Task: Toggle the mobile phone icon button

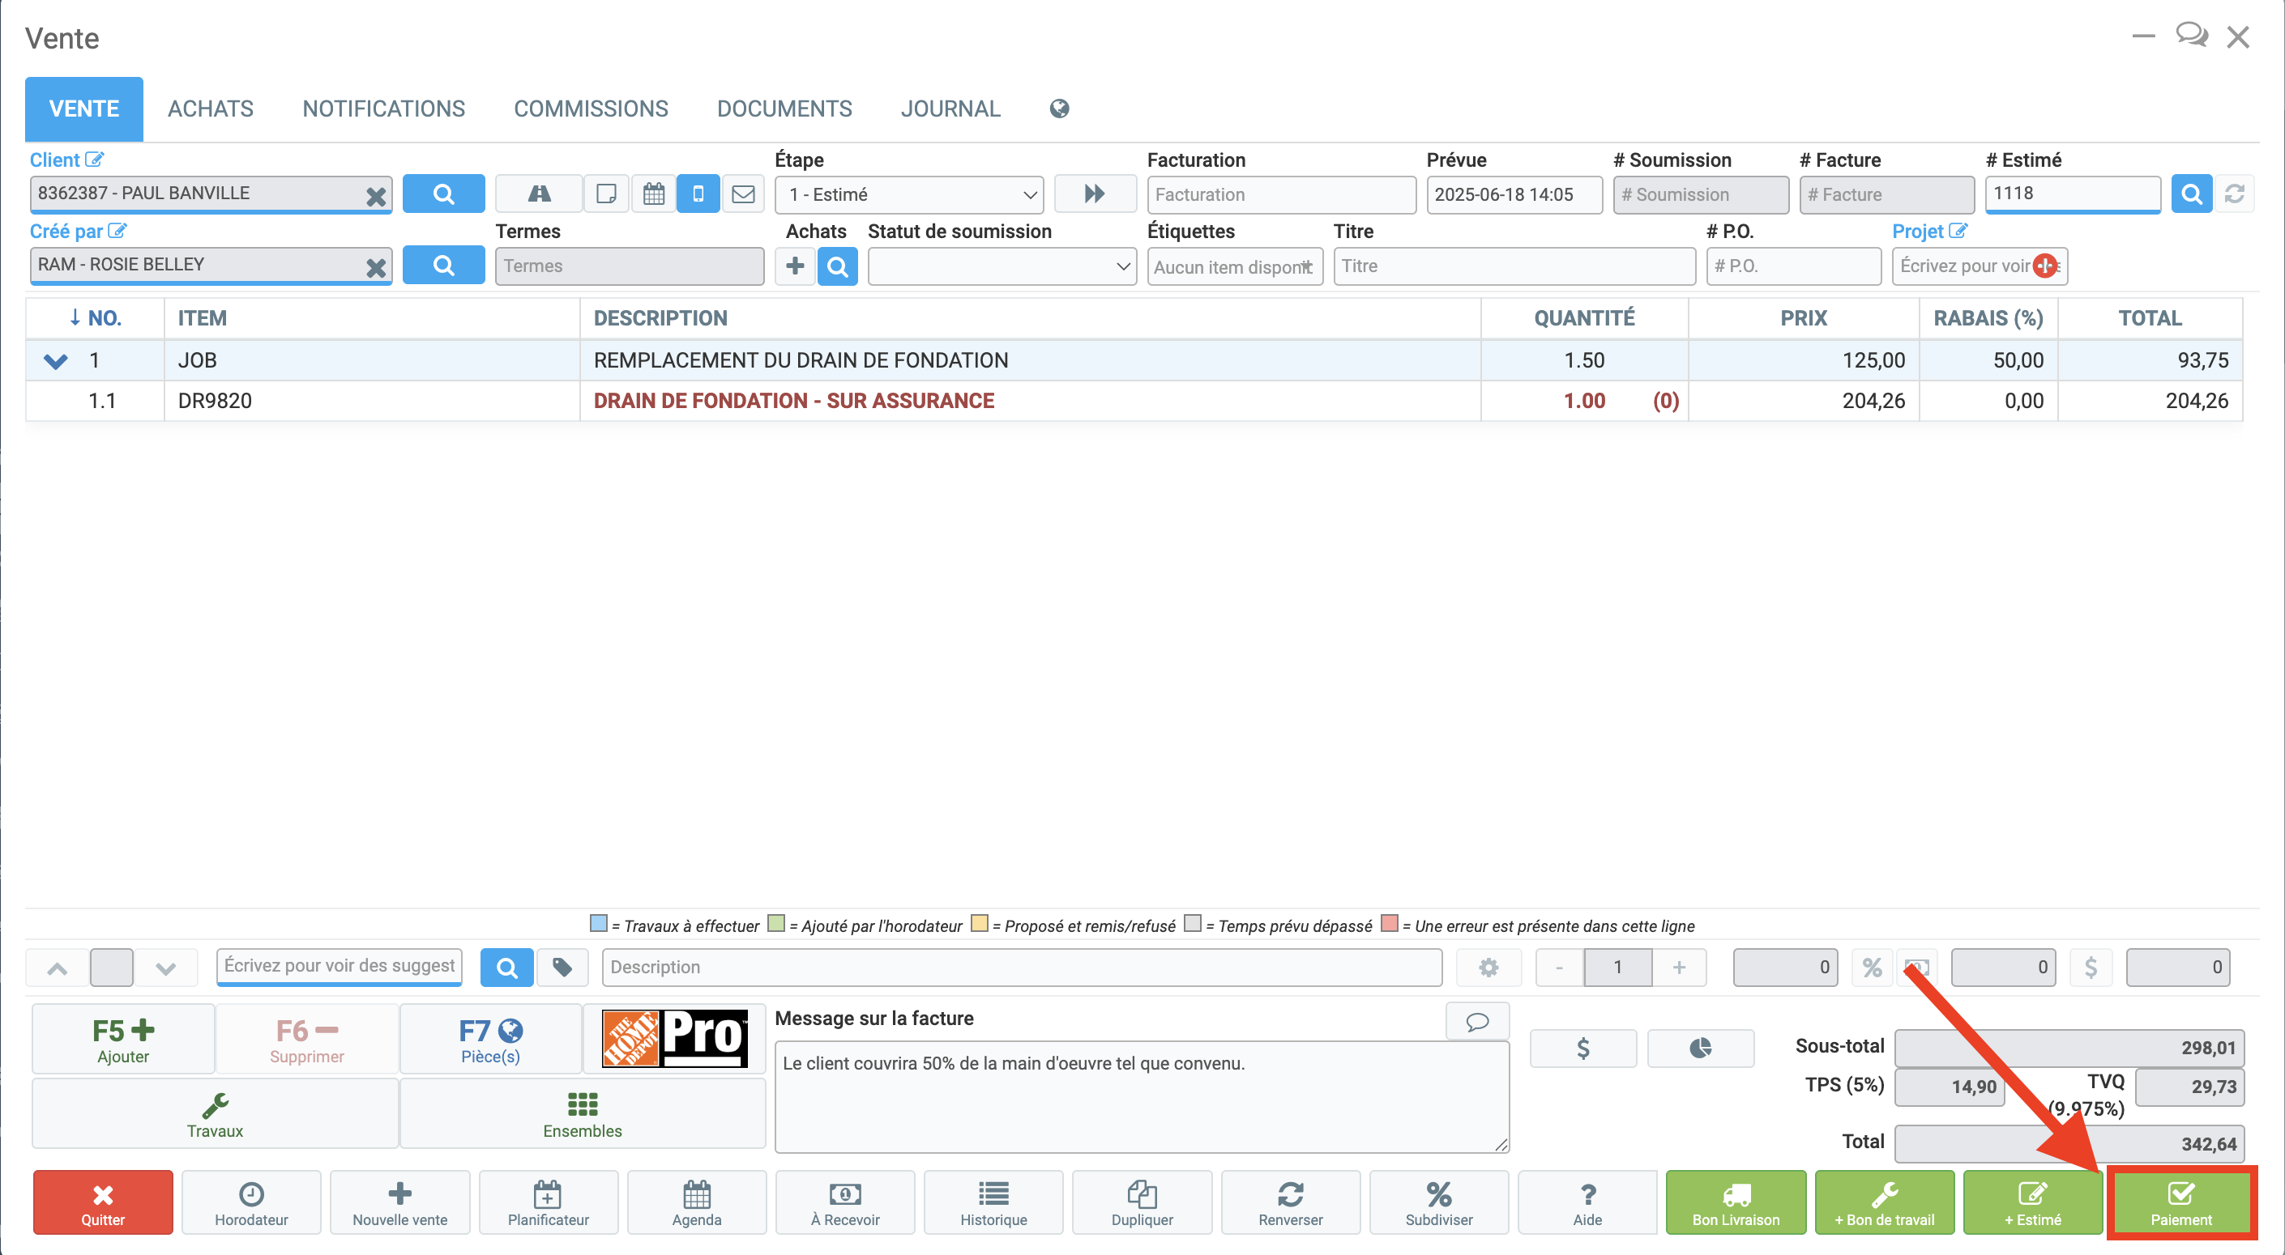Action: 698,194
